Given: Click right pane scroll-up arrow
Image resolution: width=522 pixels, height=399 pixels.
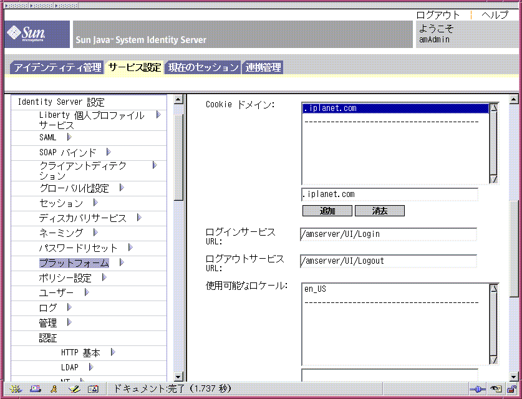Looking at the screenshot, I should click(x=514, y=99).
